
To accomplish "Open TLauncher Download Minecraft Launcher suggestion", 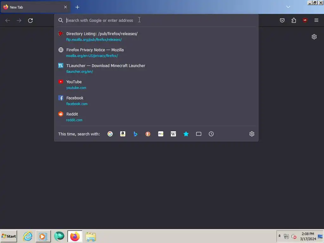I will pyautogui.click(x=156, y=68).
